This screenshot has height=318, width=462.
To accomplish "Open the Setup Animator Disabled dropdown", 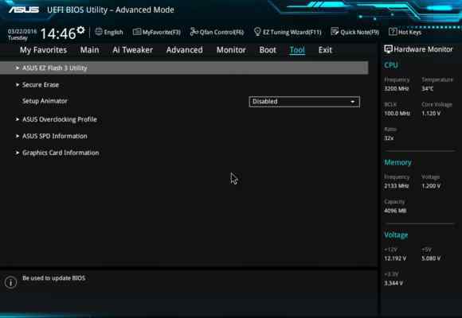I will [304, 102].
